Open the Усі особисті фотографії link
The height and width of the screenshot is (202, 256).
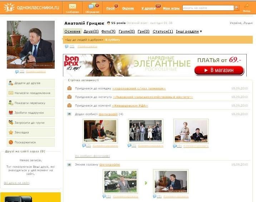pos(92,156)
